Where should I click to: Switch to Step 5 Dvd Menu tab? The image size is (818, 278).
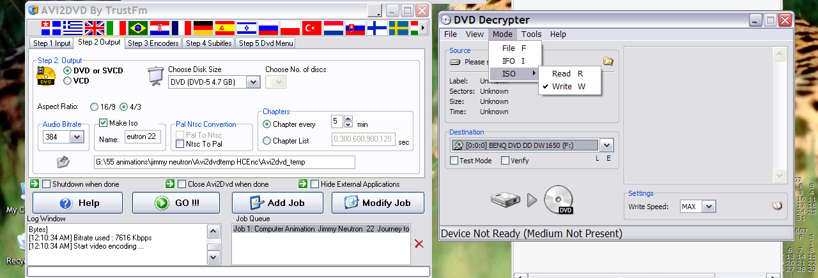point(266,43)
